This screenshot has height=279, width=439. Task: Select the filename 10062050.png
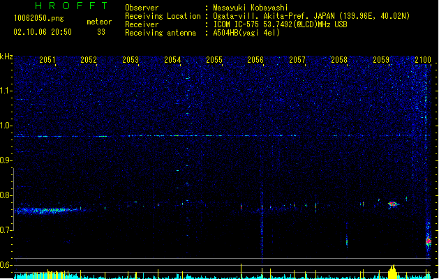click(x=39, y=18)
